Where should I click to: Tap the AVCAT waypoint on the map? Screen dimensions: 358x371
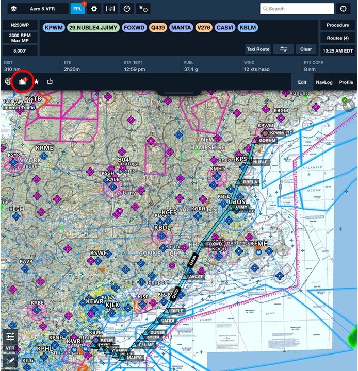(185, 277)
